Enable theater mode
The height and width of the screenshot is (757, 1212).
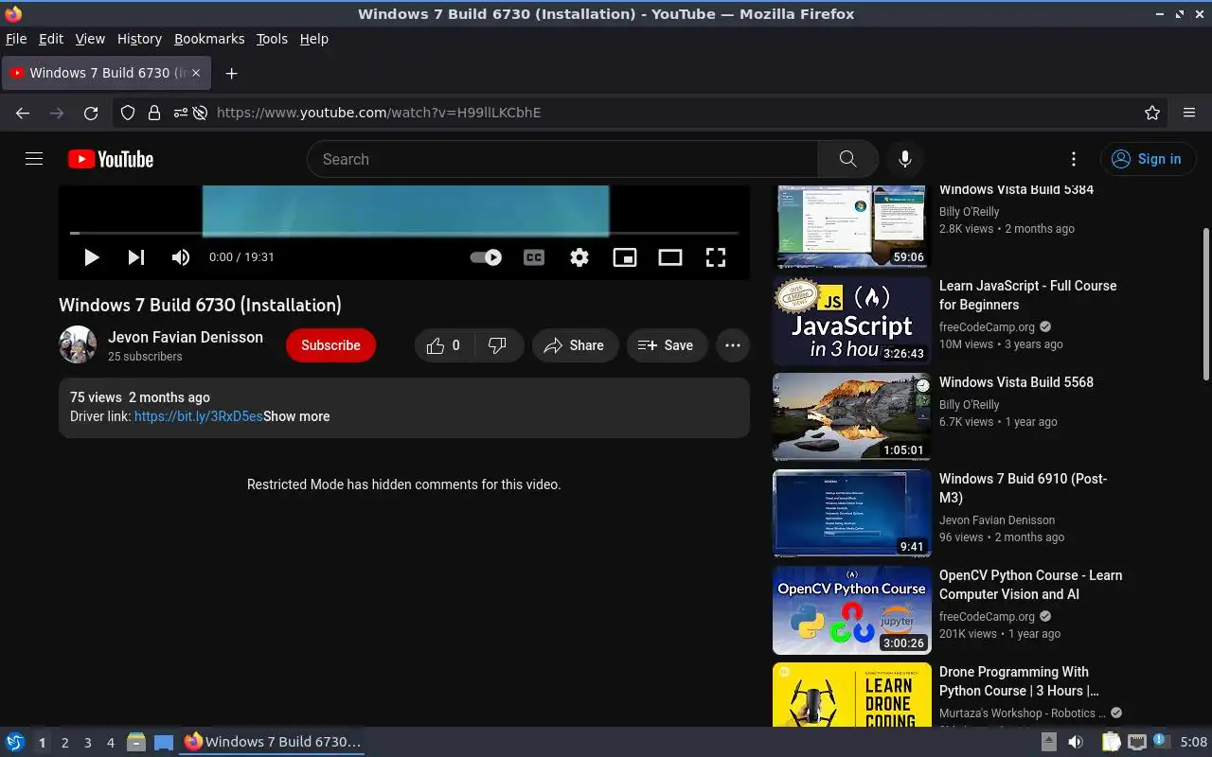coord(670,257)
